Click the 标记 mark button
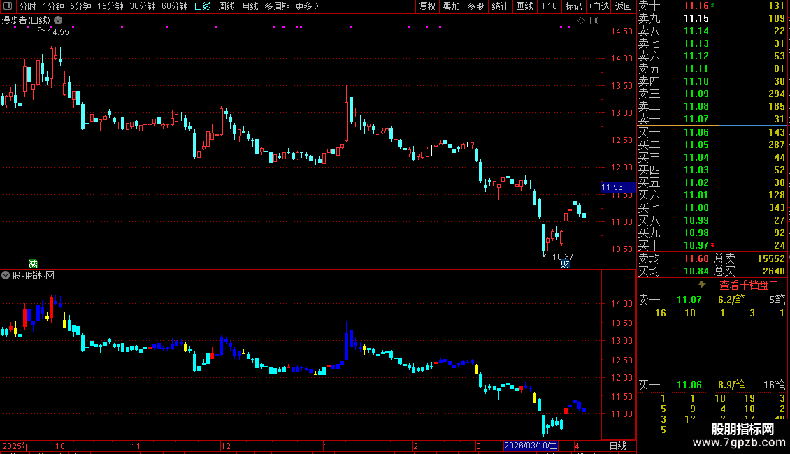The width and height of the screenshot is (790, 454). [x=573, y=6]
